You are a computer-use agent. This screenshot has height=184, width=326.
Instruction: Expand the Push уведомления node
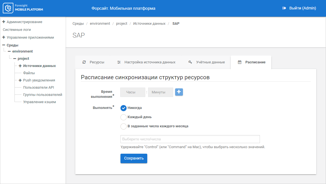pos(20,80)
